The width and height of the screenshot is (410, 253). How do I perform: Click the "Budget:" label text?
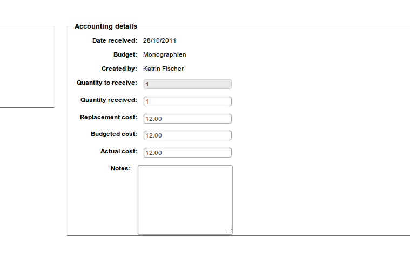[x=125, y=54]
